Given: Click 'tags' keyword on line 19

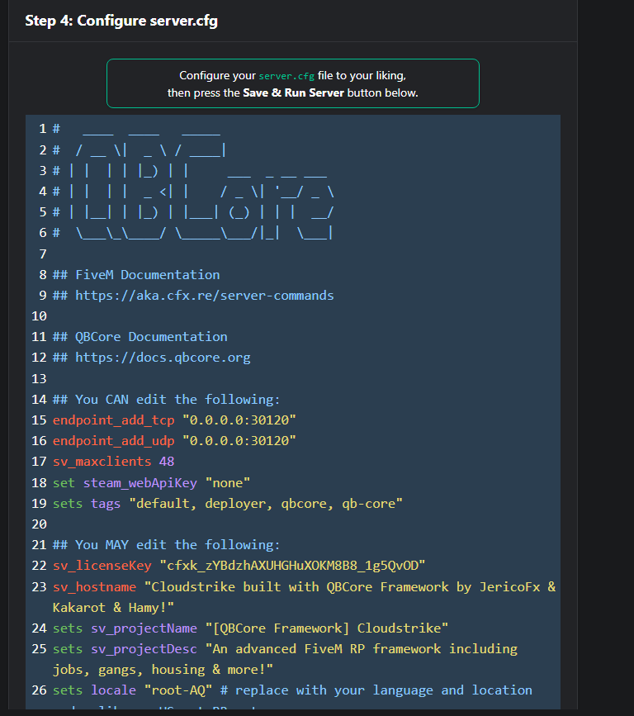Looking at the screenshot, I should click(106, 504).
